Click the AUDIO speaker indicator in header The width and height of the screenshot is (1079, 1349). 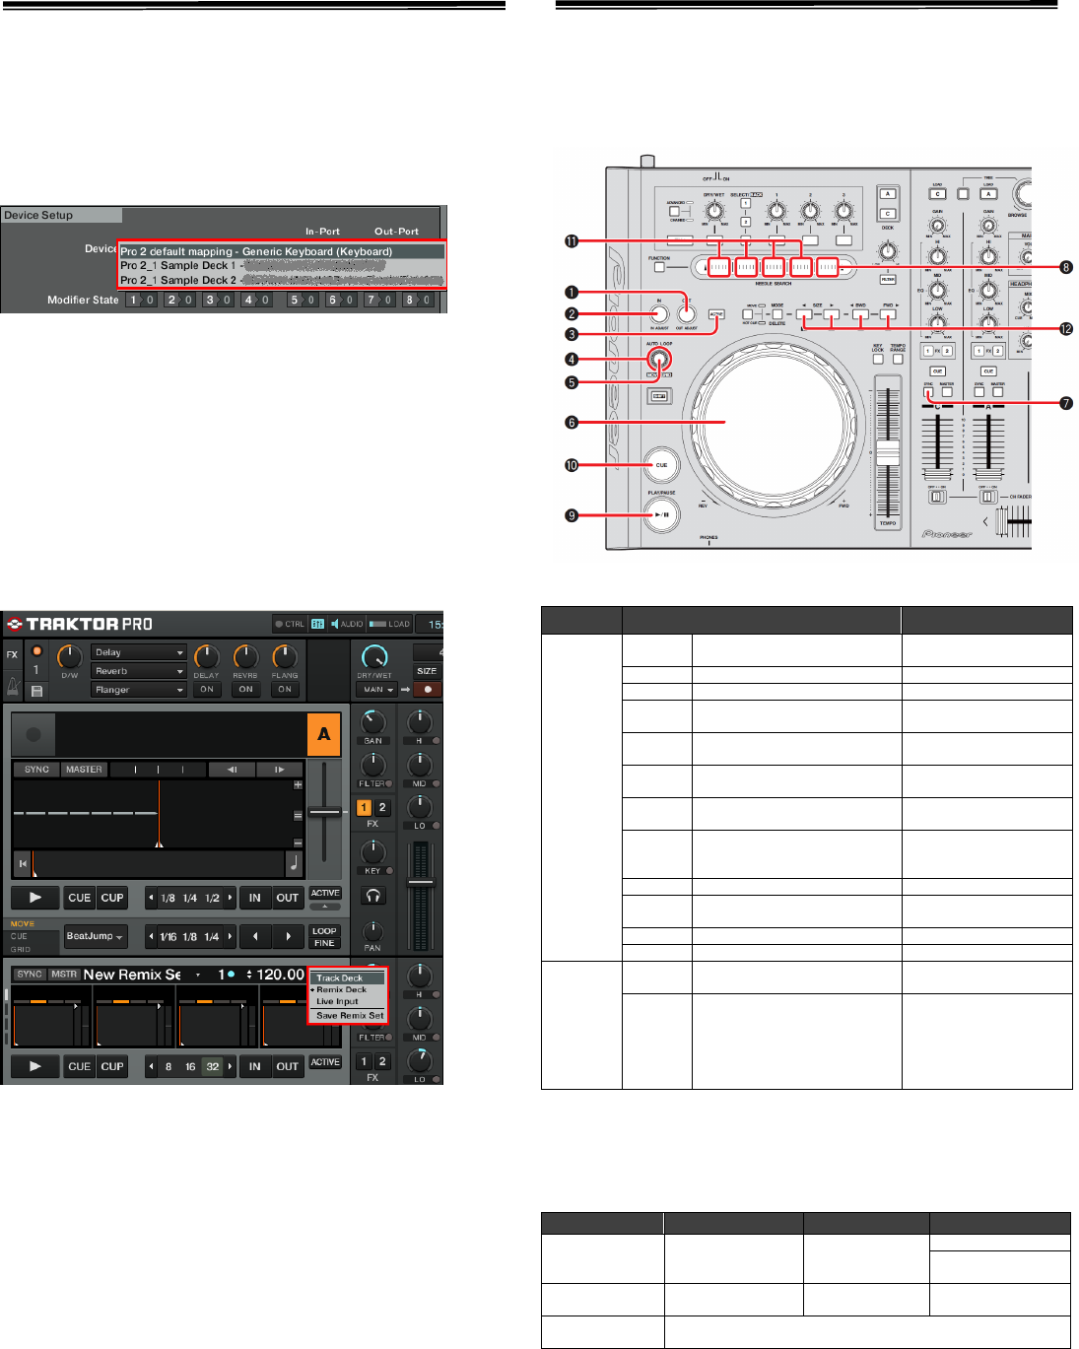click(x=347, y=624)
